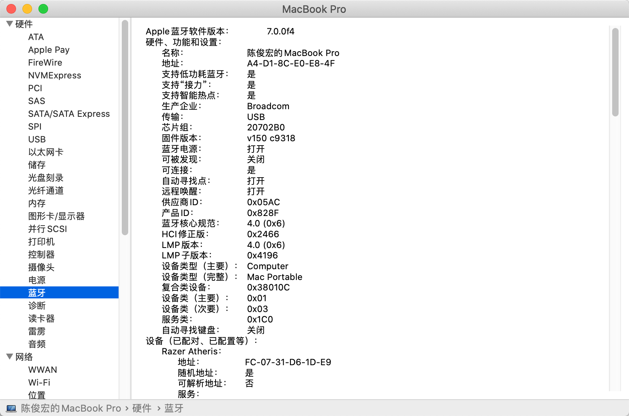629x416 pixels.
Task: Open the 雷雳 entry
Action: (37, 332)
